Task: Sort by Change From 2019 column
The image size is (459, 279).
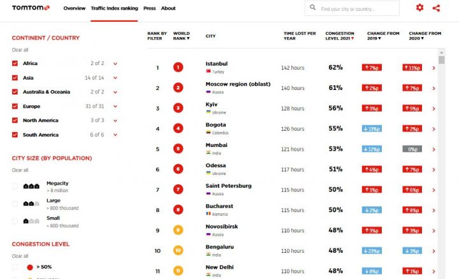Action: coord(383,36)
